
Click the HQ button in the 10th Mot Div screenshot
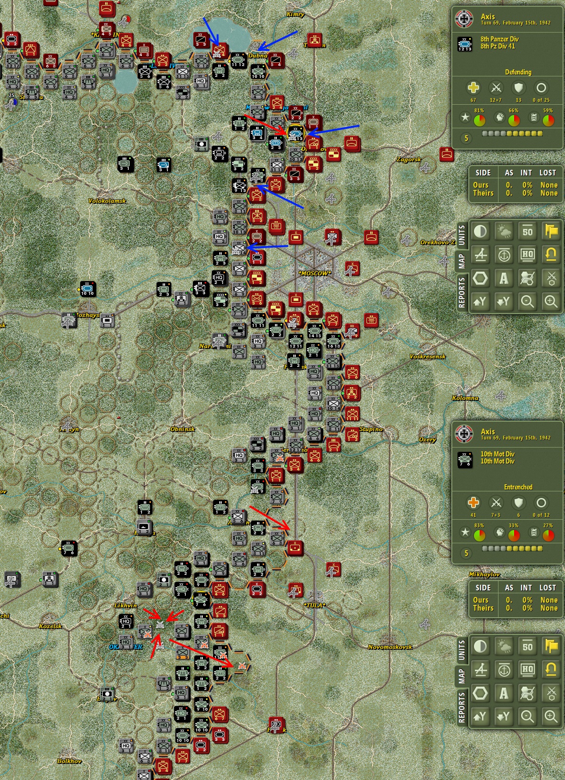pyautogui.click(x=527, y=670)
